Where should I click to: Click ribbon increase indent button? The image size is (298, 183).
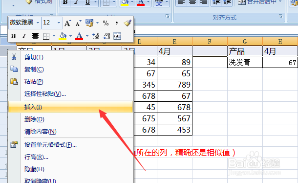228,2
